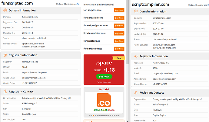Image resolution: width=209 pixels, height=122 pixels.
Task: Click the green BUY NOW button on .space ad
Action: pos(104,77)
